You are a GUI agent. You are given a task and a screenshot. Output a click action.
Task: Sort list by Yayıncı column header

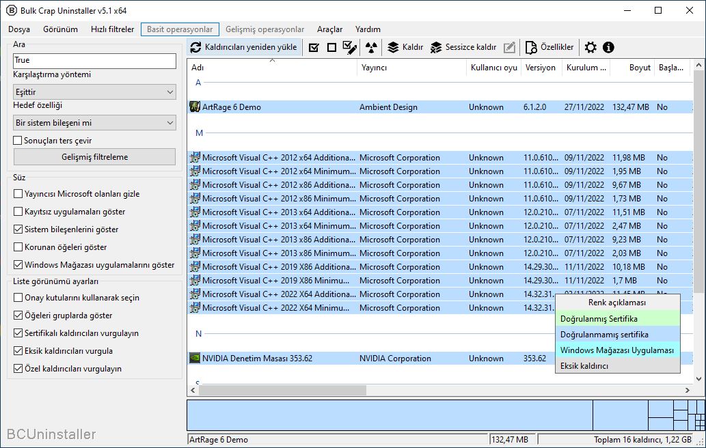[x=412, y=68]
